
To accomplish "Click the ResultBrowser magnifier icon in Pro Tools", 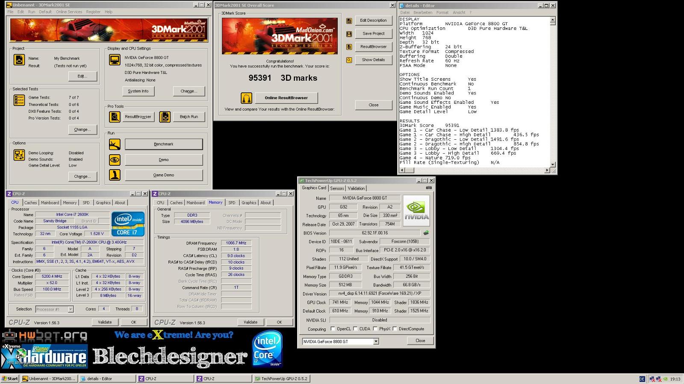I will 115,117.
